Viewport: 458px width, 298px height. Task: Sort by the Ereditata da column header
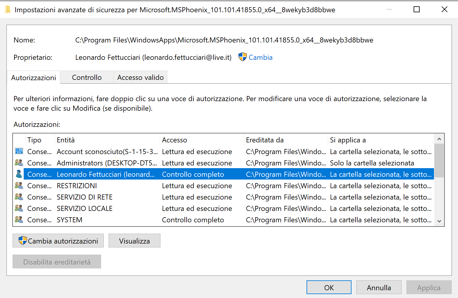286,140
